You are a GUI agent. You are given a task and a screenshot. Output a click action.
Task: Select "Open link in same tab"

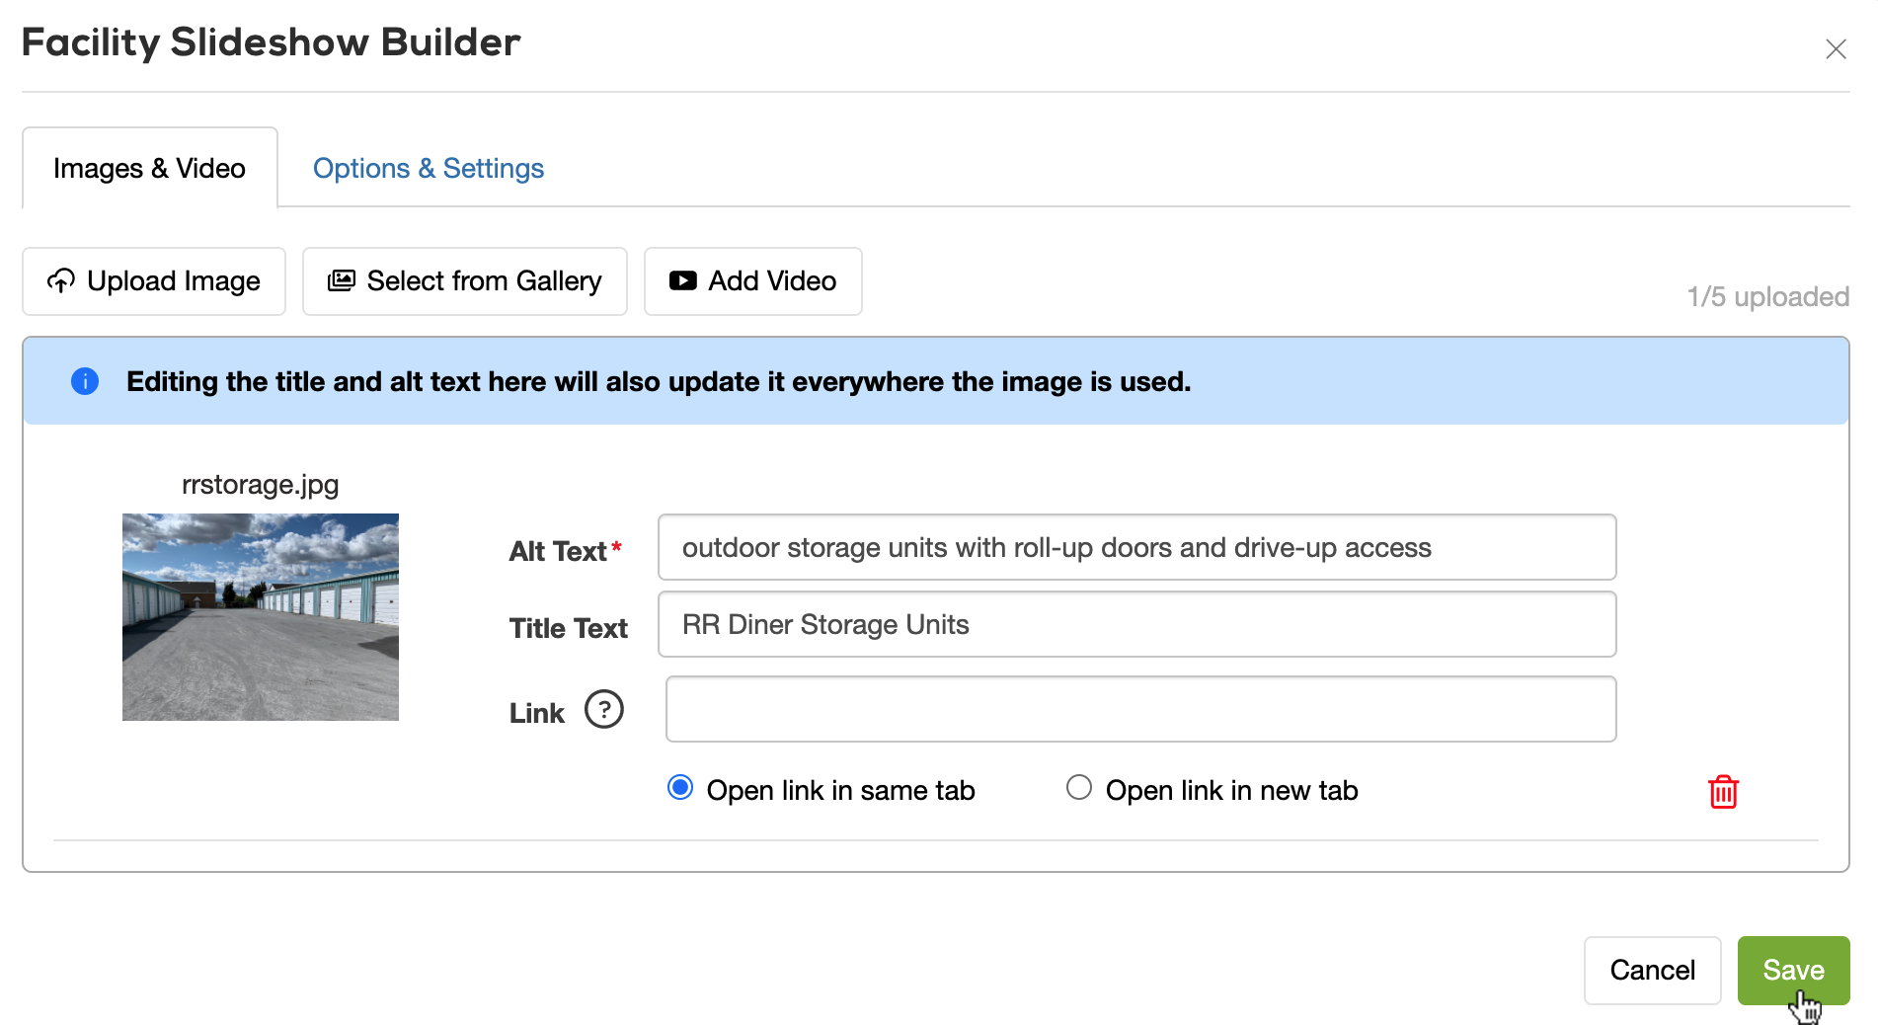coord(680,788)
